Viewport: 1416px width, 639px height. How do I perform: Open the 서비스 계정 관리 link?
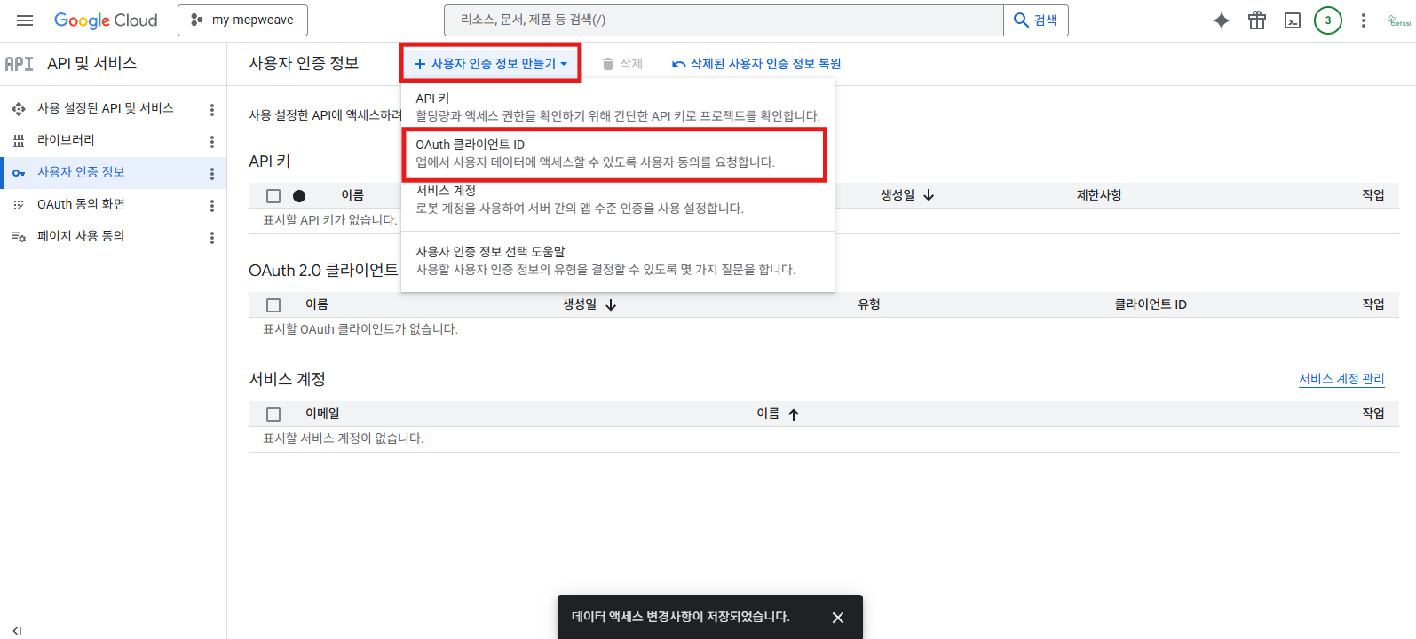(x=1341, y=379)
